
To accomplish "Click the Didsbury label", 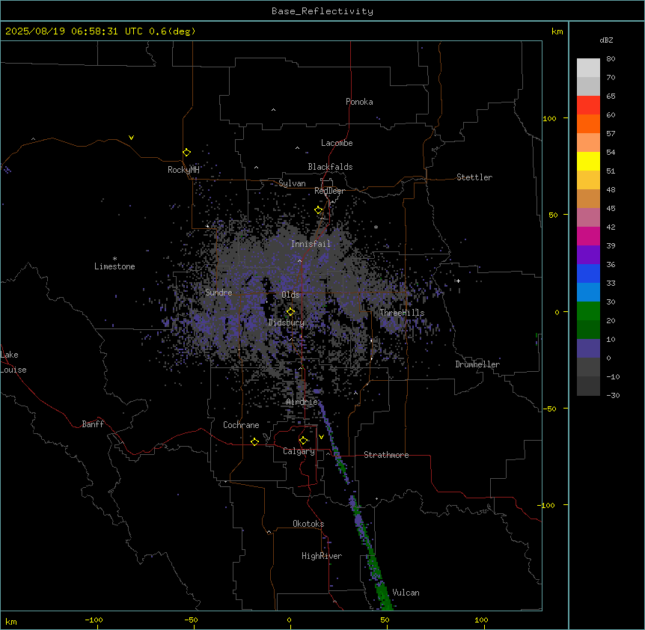I will 287,322.
